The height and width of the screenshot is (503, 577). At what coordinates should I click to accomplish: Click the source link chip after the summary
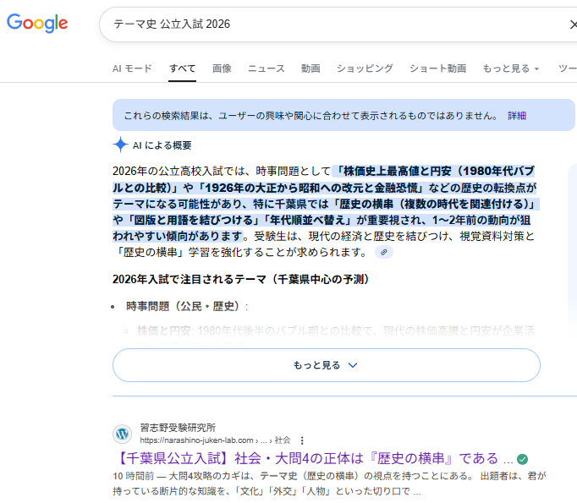pyautogui.click(x=384, y=252)
